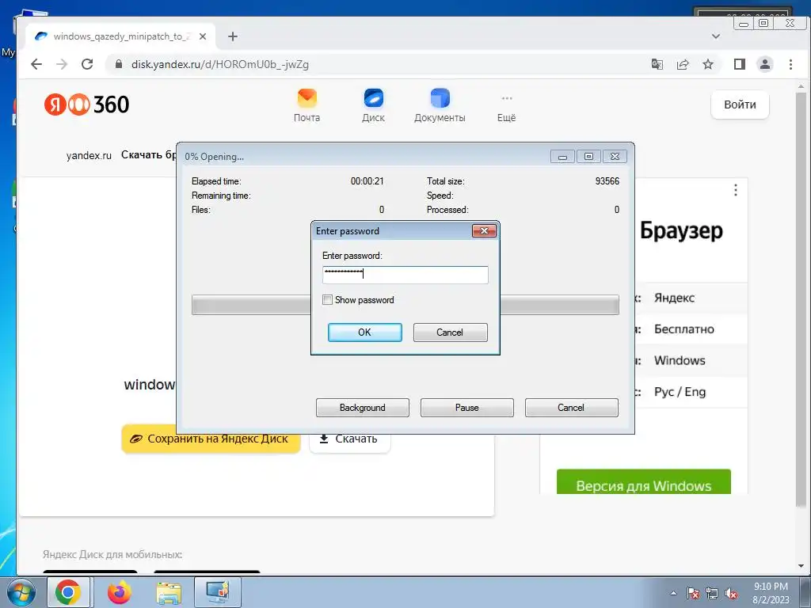Show hidden tray icons arrow
The width and height of the screenshot is (811, 608).
pyautogui.click(x=673, y=593)
